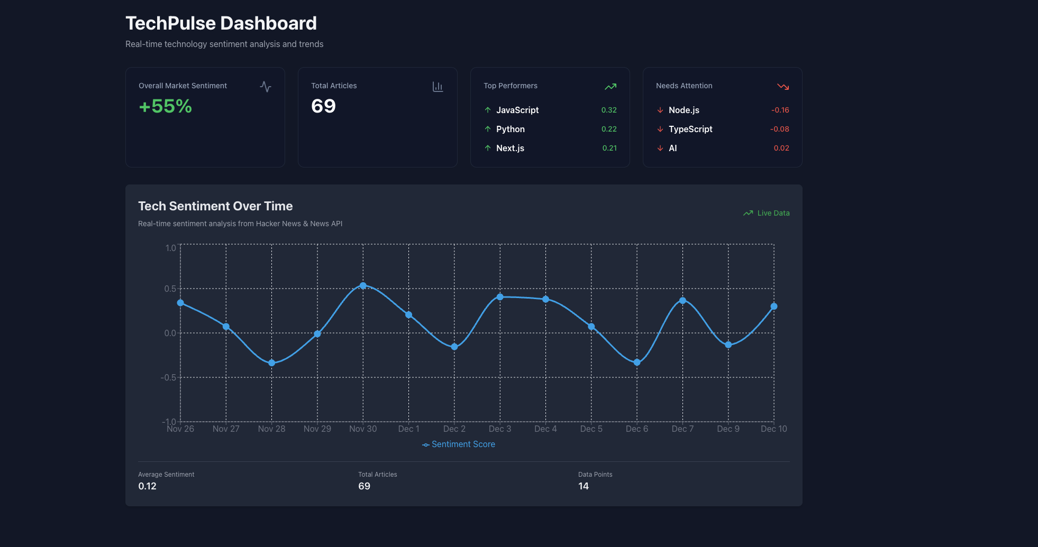Image resolution: width=1038 pixels, height=547 pixels.
Task: Toggle the Live Data indicator on the chart
Action: [x=766, y=213]
